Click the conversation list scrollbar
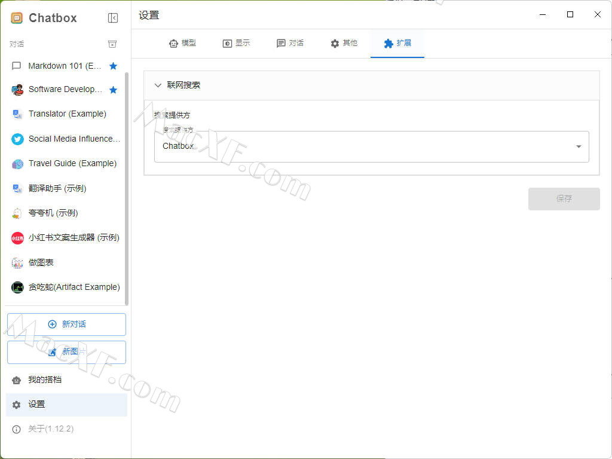The height and width of the screenshot is (459, 612). [127, 189]
